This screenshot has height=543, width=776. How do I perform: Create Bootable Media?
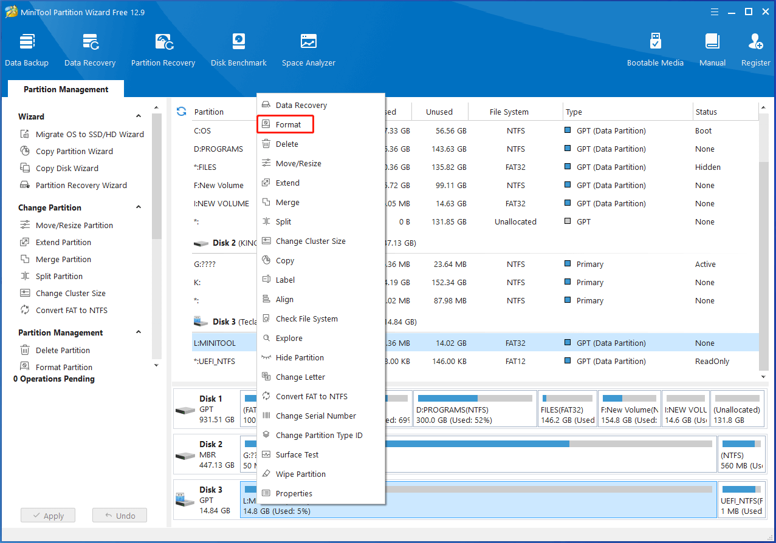(655, 50)
